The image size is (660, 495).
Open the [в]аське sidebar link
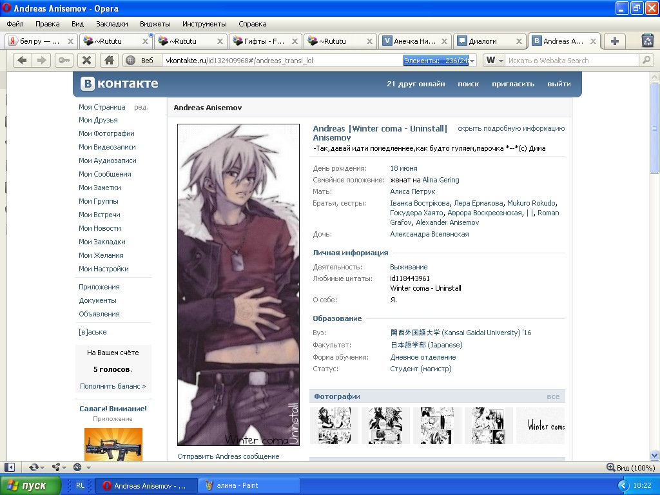tap(93, 332)
